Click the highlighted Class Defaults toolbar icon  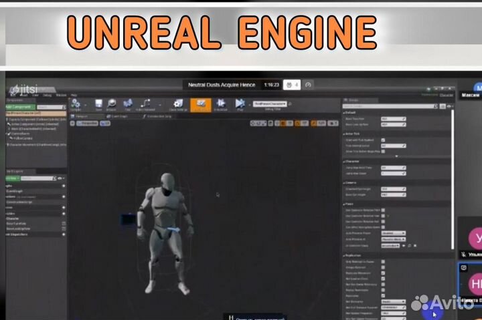(201, 105)
